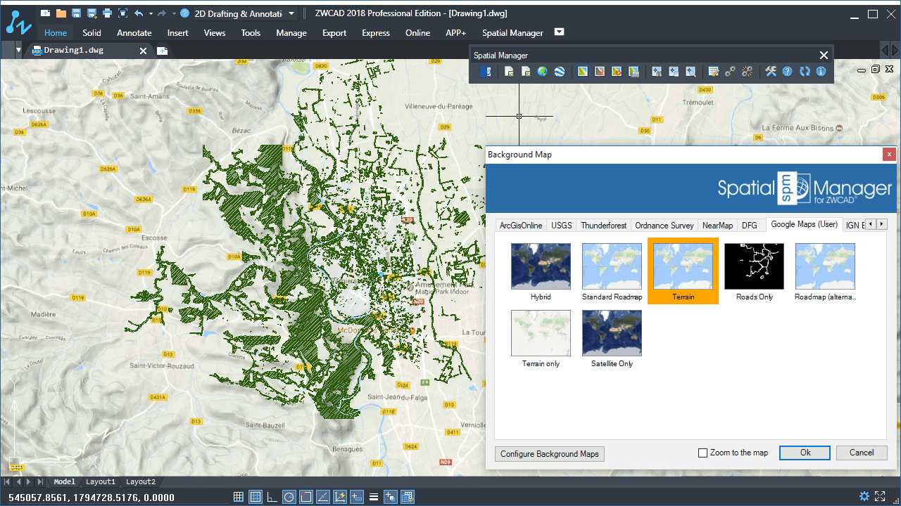901x506 pixels.
Task: Click the print preview icon next to Print
Action: (123, 13)
